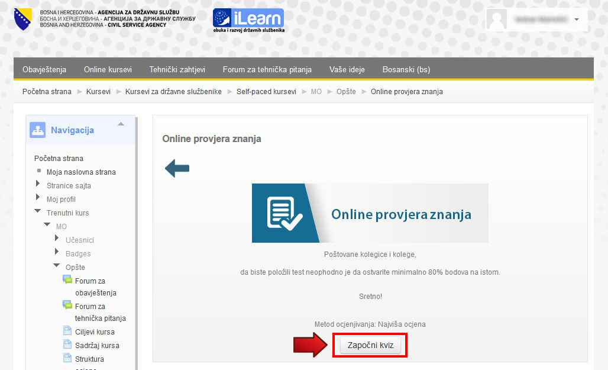
Task: Open the user account dropdown arrow
Action: tap(577, 20)
